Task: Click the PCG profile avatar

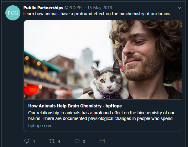Action: tap(13, 13)
